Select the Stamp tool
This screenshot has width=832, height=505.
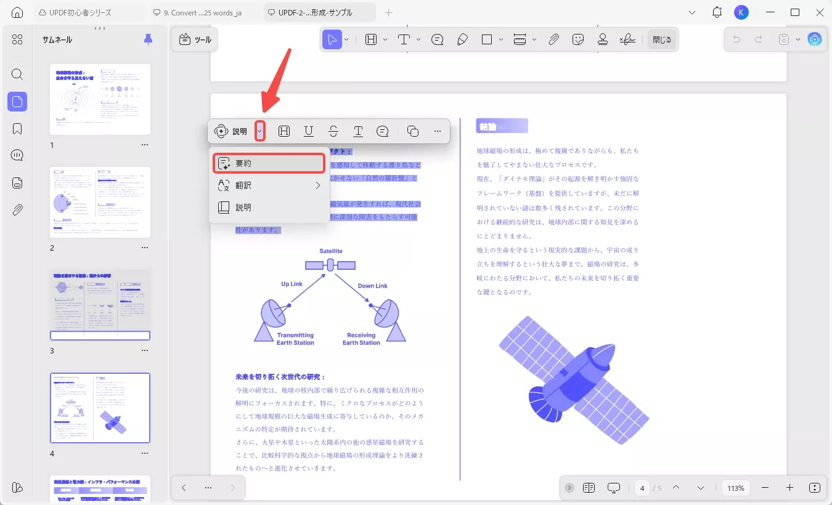pyautogui.click(x=602, y=39)
